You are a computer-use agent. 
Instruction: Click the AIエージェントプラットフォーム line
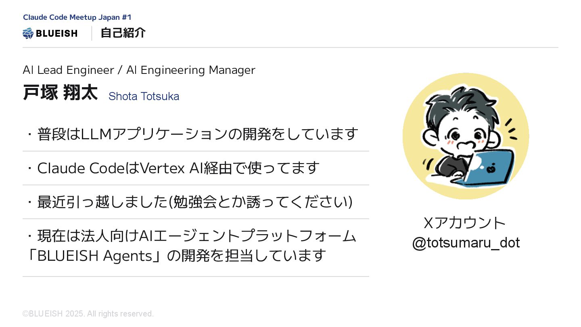(x=191, y=236)
